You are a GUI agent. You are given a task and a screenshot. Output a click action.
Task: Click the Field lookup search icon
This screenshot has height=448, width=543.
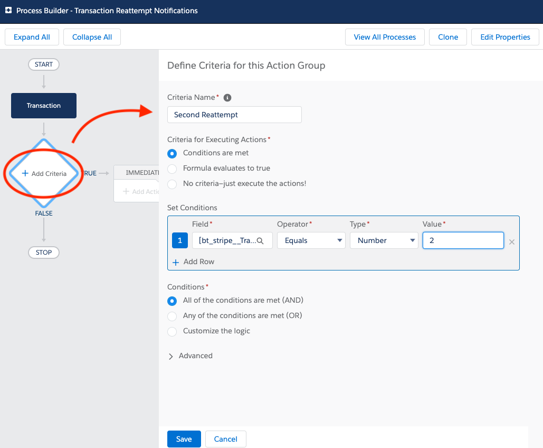click(x=260, y=241)
